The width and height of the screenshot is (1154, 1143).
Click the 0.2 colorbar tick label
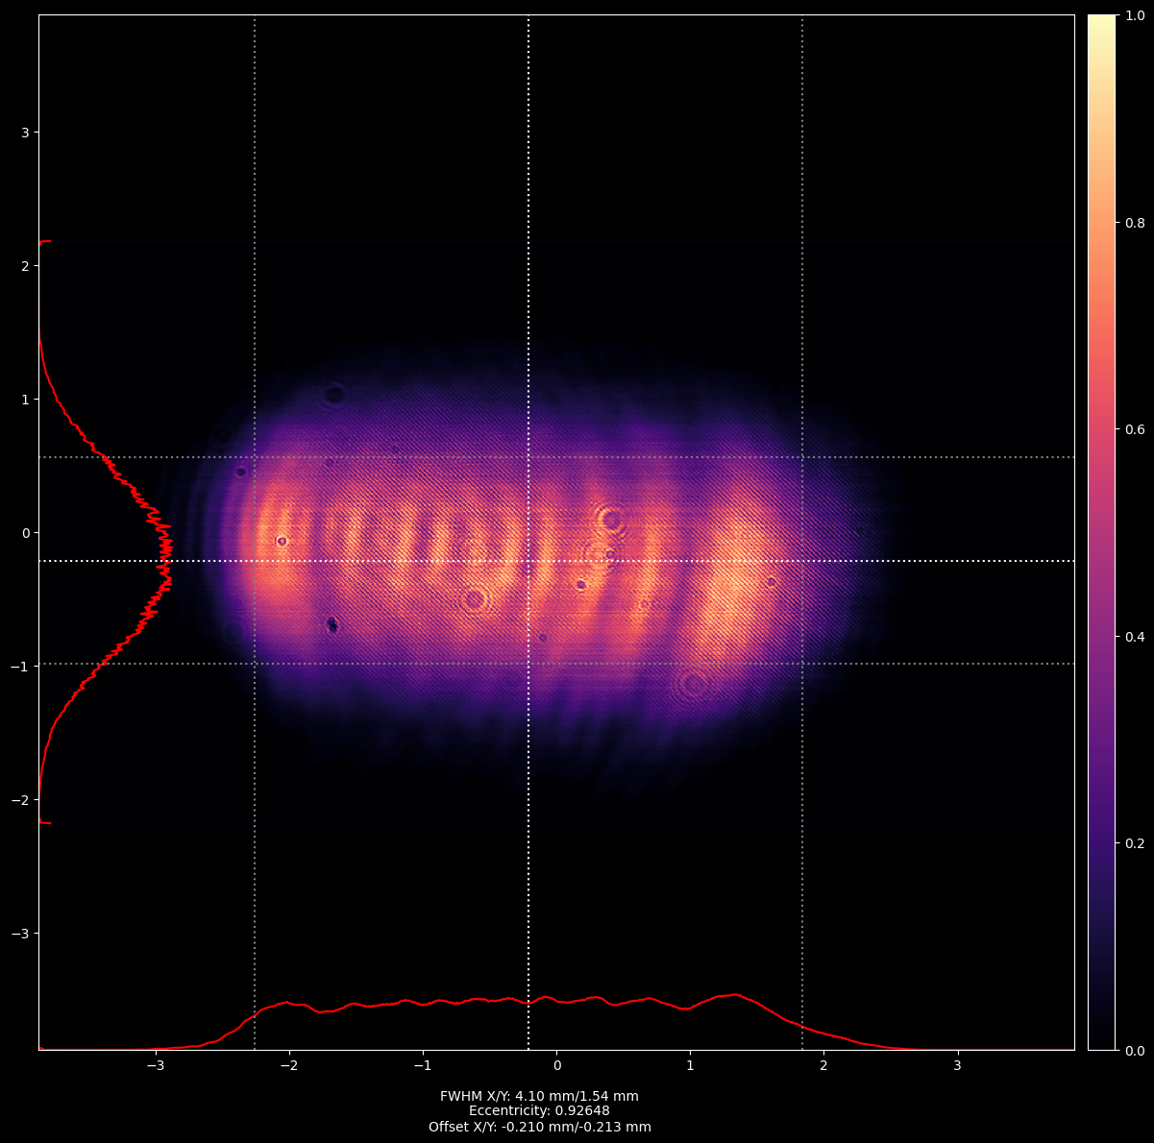coord(1135,843)
